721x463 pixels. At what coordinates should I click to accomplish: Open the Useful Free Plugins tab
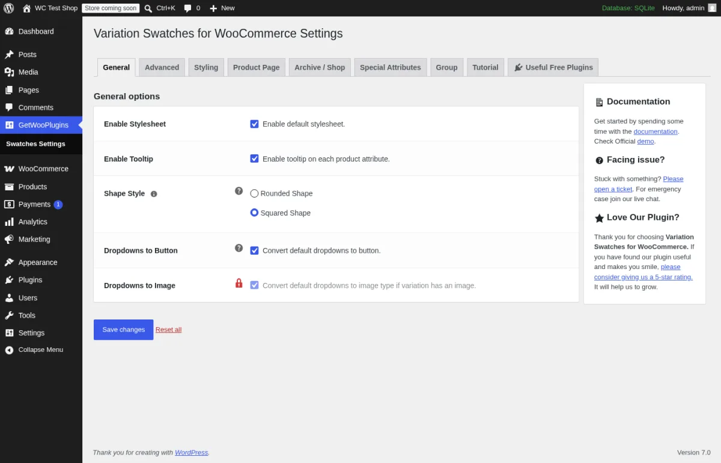pyautogui.click(x=553, y=67)
